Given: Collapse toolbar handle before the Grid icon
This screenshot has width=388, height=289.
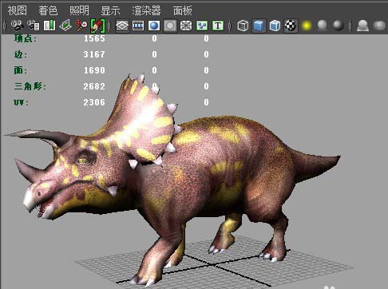Looking at the screenshot, I should coord(109,26).
